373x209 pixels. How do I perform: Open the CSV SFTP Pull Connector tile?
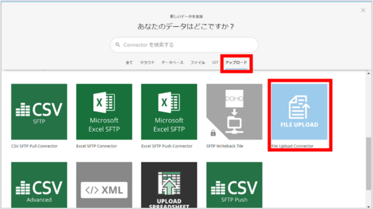coord(39,112)
